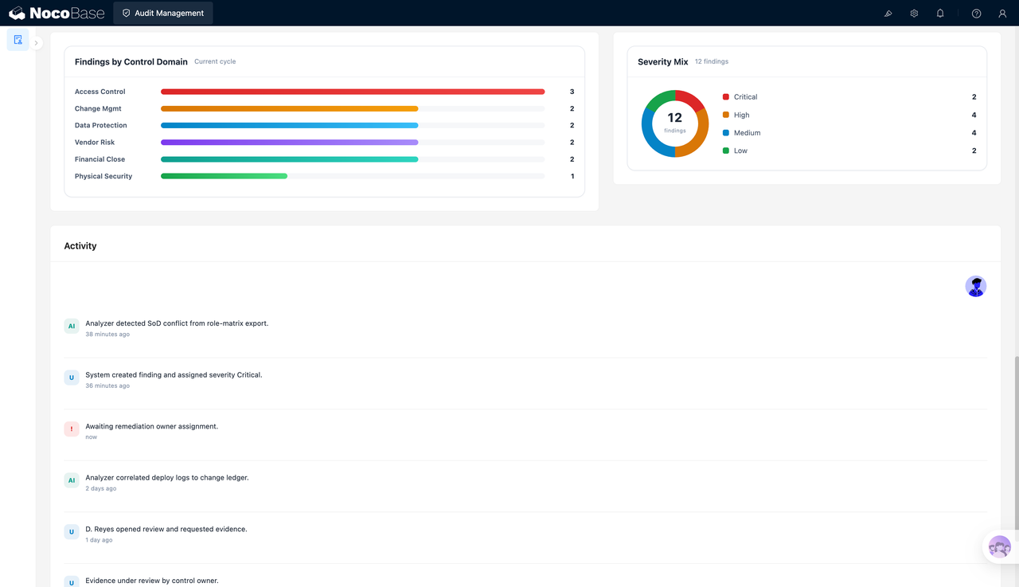Image resolution: width=1019 pixels, height=587 pixels.
Task: Click the '38 minutes ago' timestamp
Action: pyautogui.click(x=107, y=335)
